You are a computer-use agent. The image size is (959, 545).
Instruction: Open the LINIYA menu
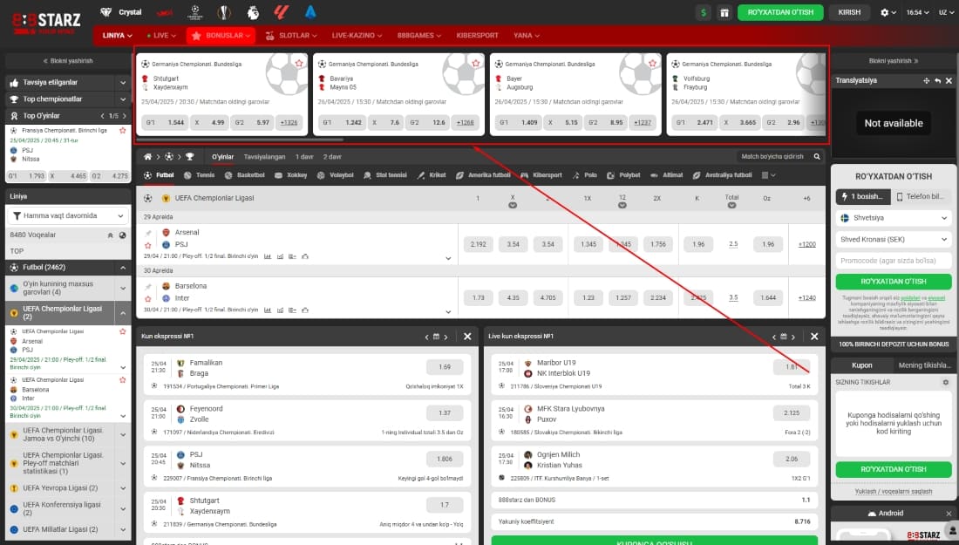117,36
